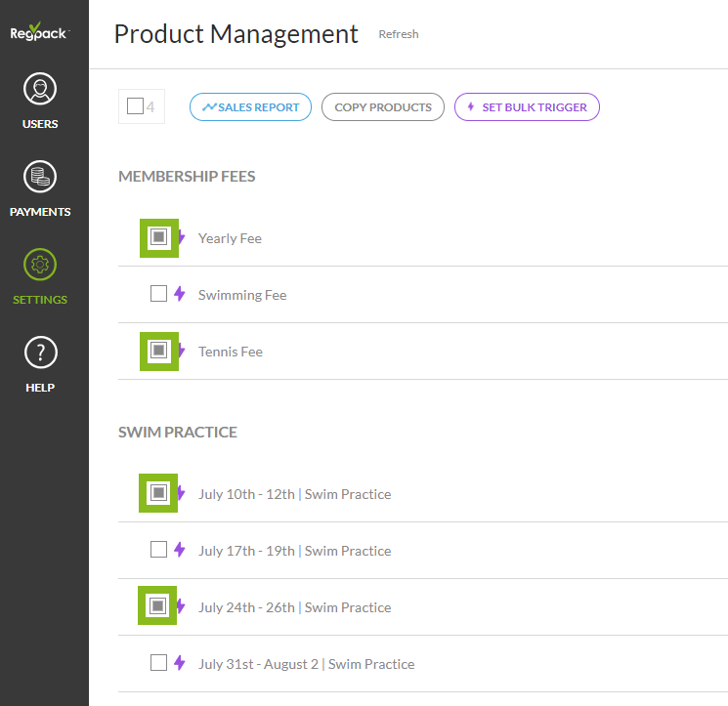Open the Help question mark icon
The image size is (728, 706).
[x=40, y=353]
